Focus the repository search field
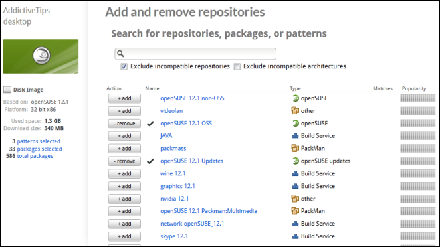Image resolution: width=440 pixels, height=247 pixels. tap(195, 54)
